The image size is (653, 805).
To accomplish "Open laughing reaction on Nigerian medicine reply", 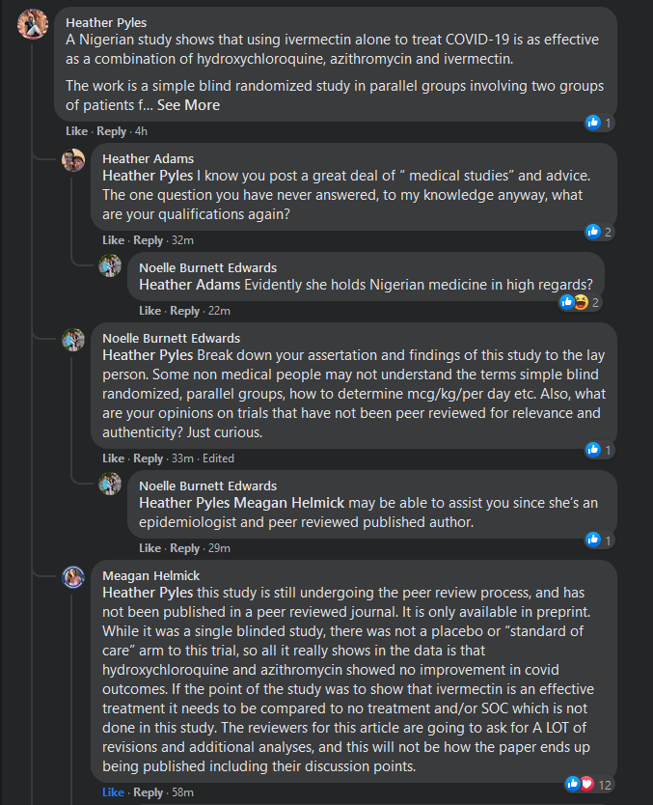I will 582,302.
